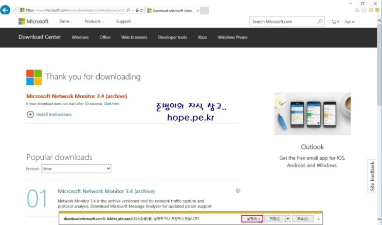This screenshot has width=382, height=225.
Task: Open the Site feedback side tab
Action: pos(373,177)
